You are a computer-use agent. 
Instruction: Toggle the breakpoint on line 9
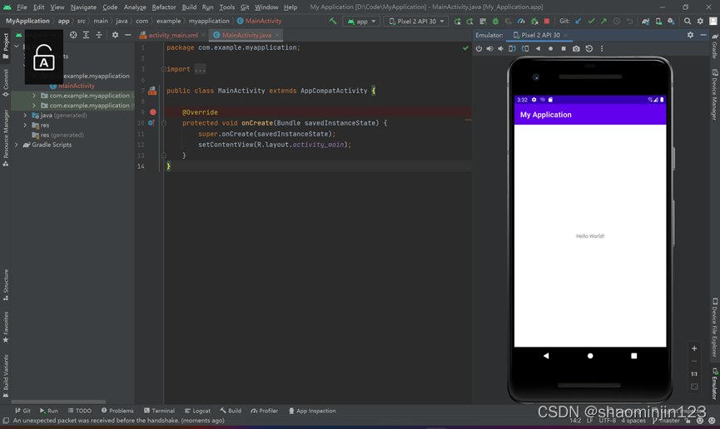tap(153, 112)
